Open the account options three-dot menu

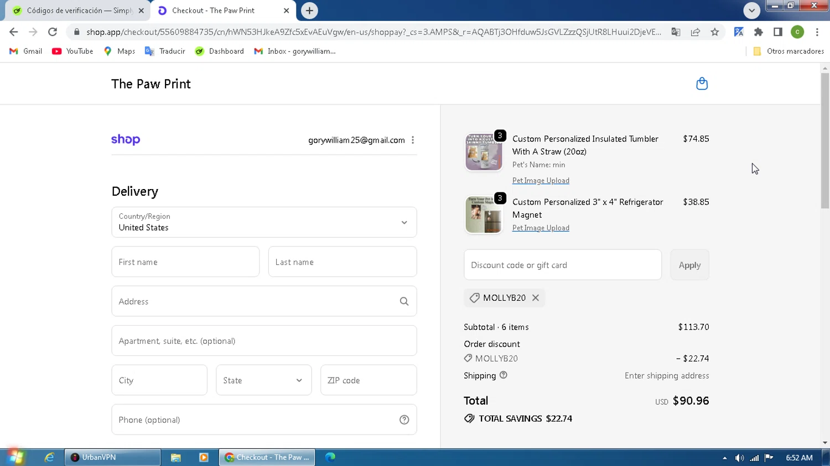click(x=413, y=140)
